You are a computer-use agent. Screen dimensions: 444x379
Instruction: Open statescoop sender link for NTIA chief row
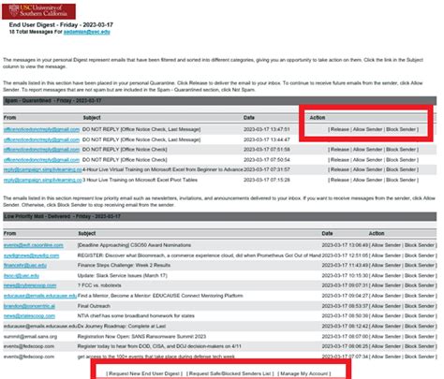click(29, 316)
